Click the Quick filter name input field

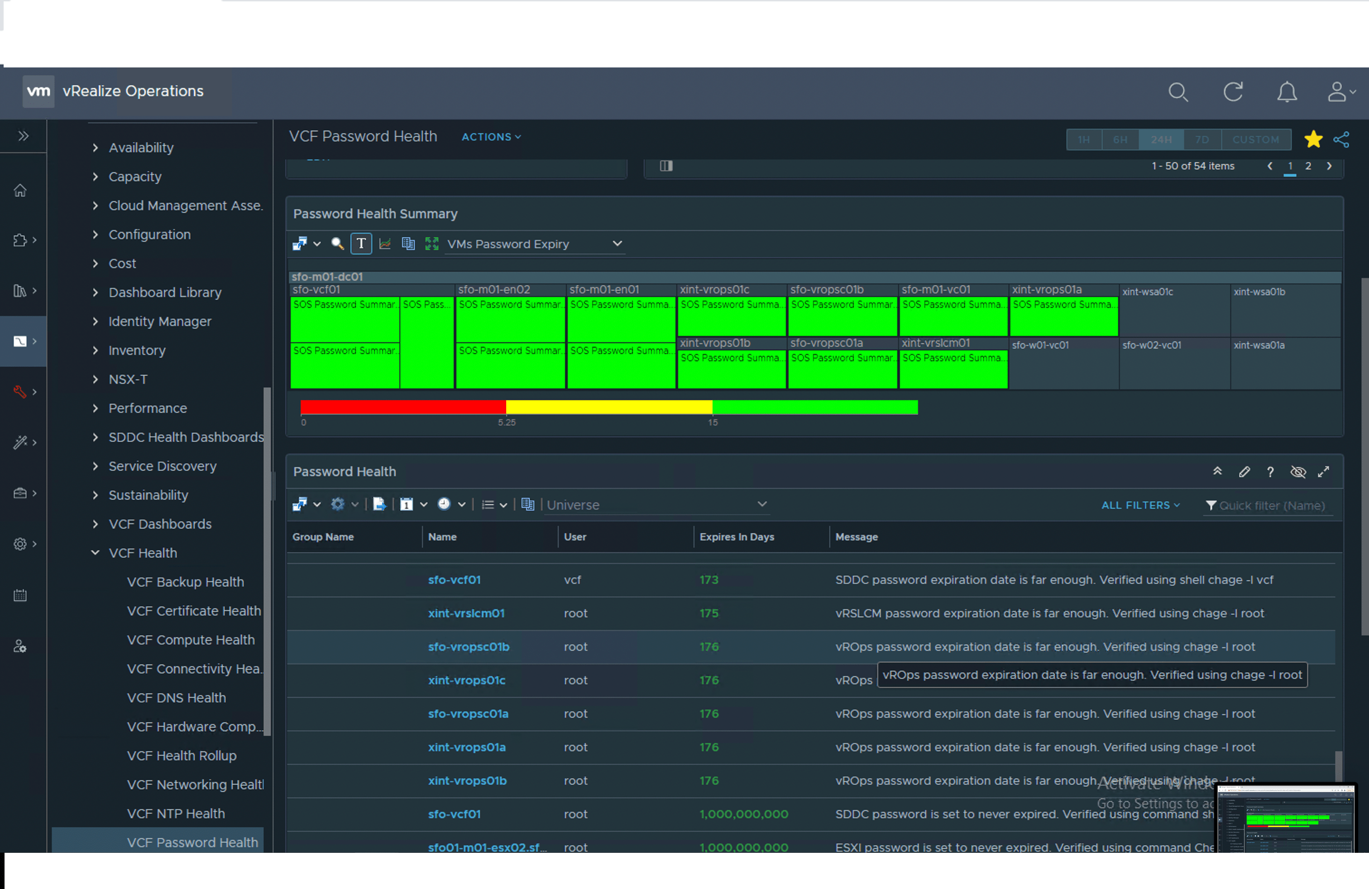pyautogui.click(x=1271, y=506)
